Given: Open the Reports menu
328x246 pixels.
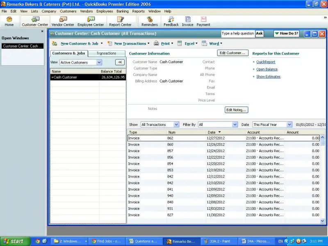Looking at the screenshot, I should [x=138, y=11].
